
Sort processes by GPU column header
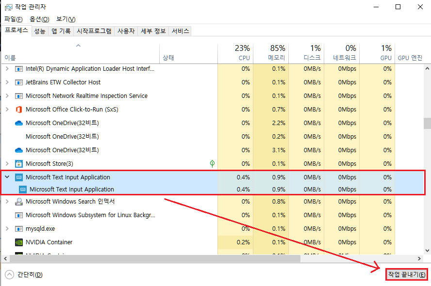pyautogui.click(x=377, y=53)
